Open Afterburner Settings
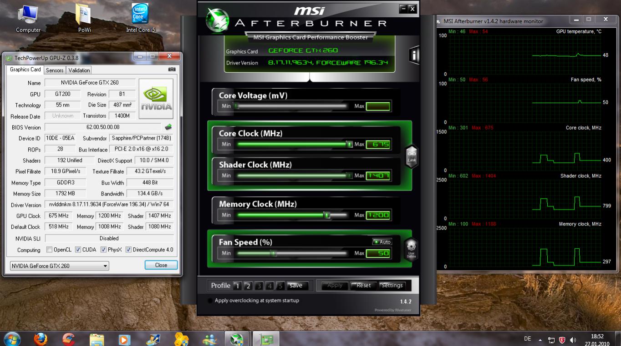The width and height of the screenshot is (621, 346). (392, 286)
